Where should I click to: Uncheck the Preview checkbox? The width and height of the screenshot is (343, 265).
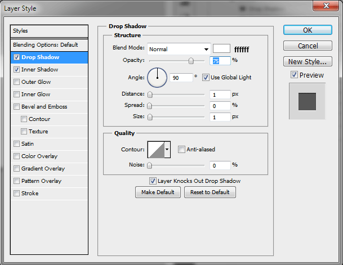click(x=294, y=75)
